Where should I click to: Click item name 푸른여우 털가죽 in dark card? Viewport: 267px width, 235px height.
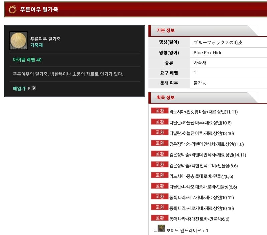coord(45,39)
